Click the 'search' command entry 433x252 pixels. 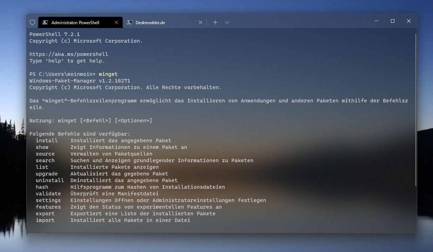[x=45, y=161]
